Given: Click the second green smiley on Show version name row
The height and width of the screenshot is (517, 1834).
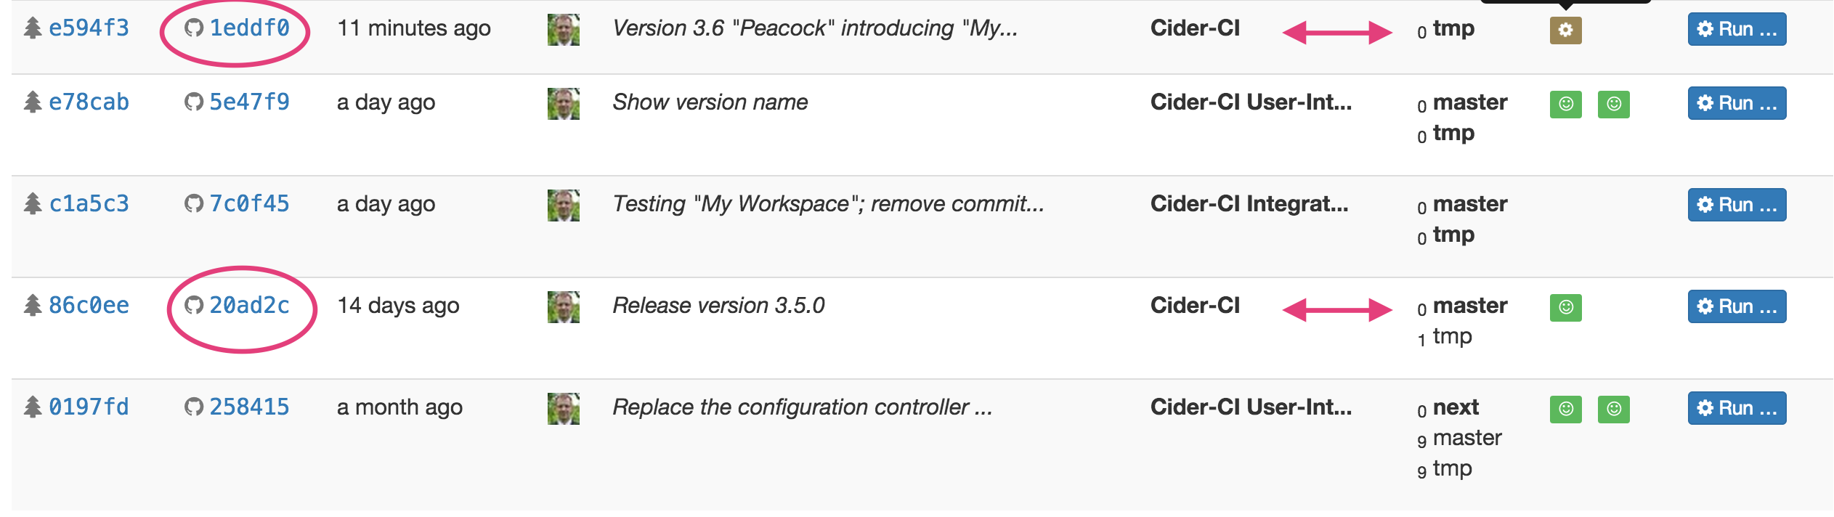Looking at the screenshot, I should point(1613,104).
